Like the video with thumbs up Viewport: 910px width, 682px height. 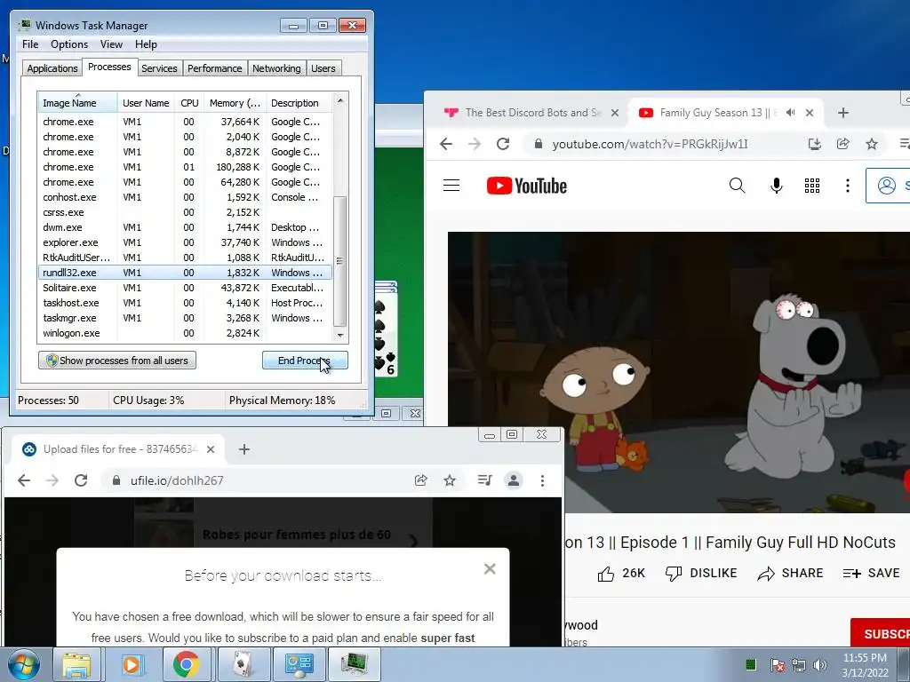pos(621,573)
